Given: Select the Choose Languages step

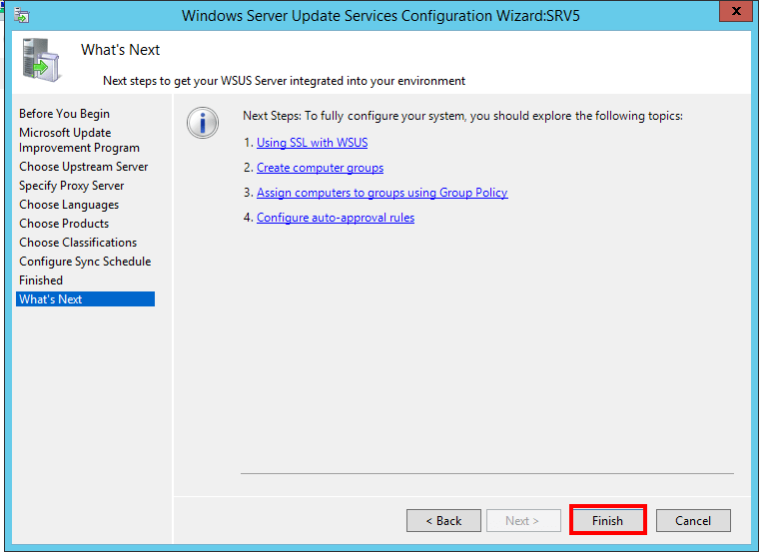Looking at the screenshot, I should point(69,205).
